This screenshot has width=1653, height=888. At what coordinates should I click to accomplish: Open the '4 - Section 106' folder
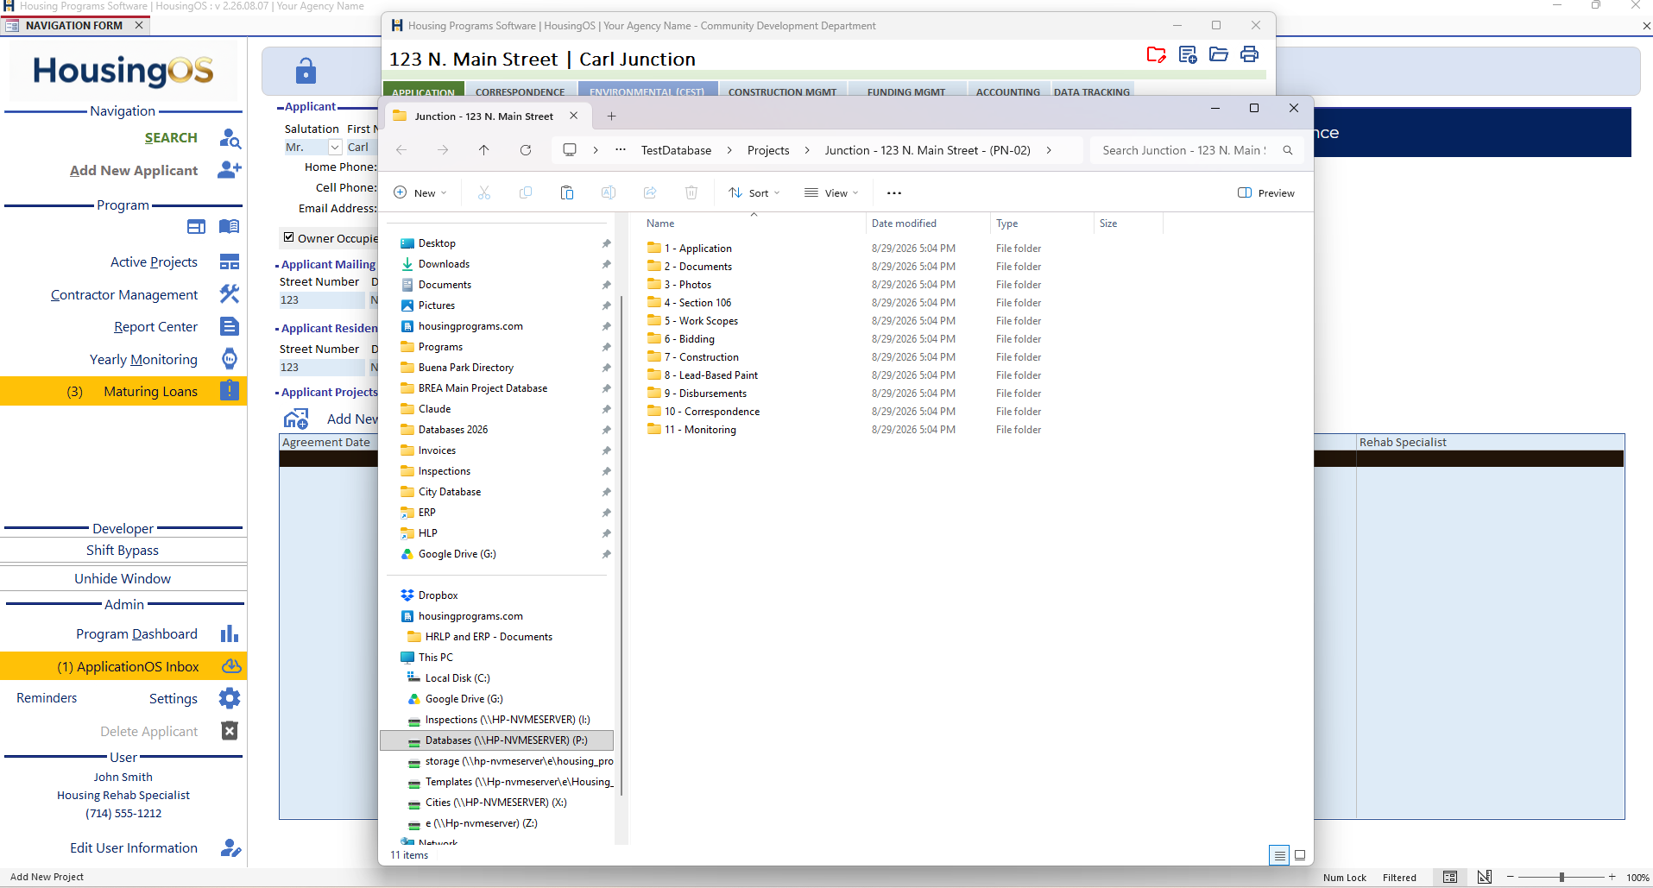point(697,303)
